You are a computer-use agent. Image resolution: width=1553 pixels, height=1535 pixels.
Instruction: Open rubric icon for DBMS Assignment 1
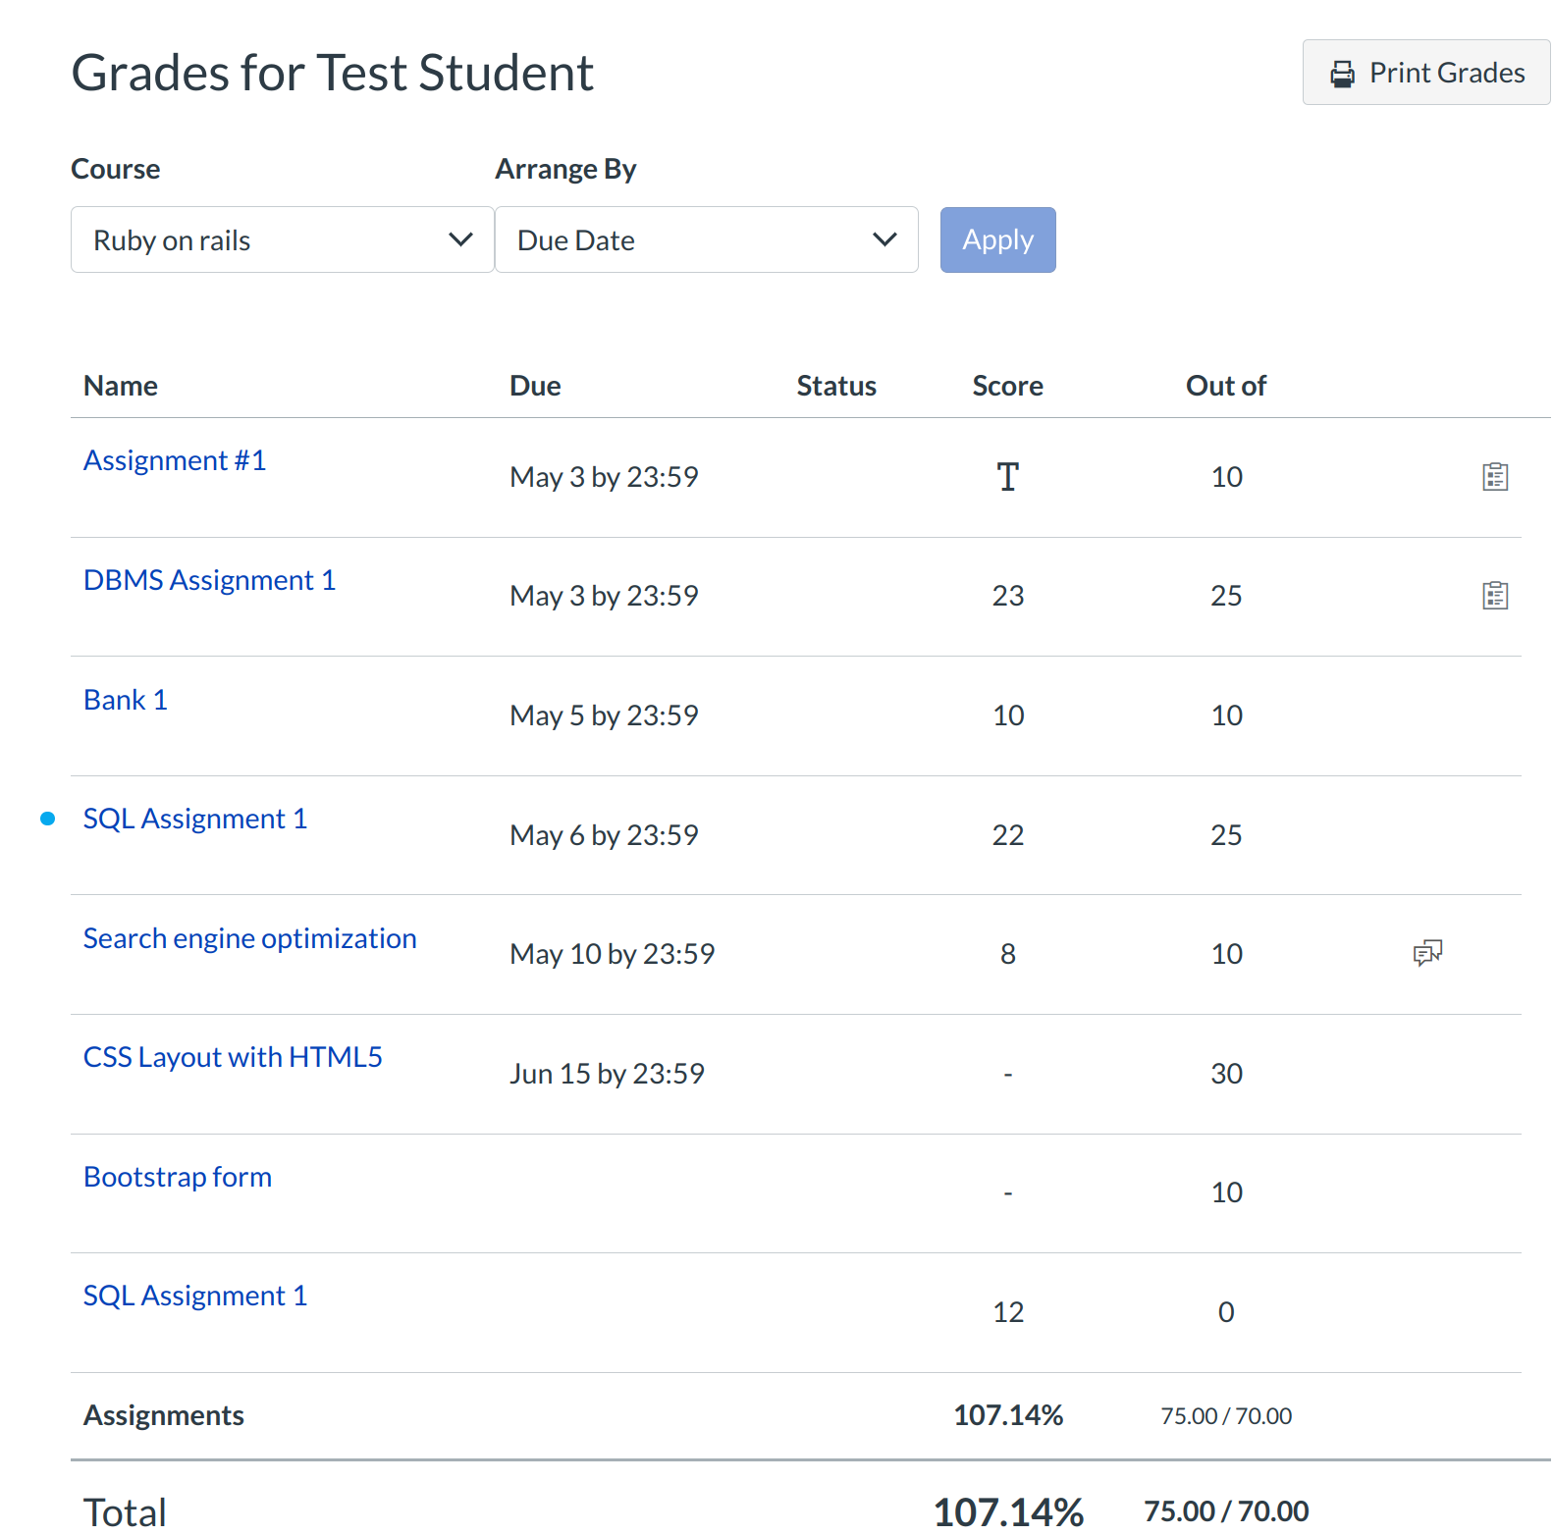[x=1494, y=596]
